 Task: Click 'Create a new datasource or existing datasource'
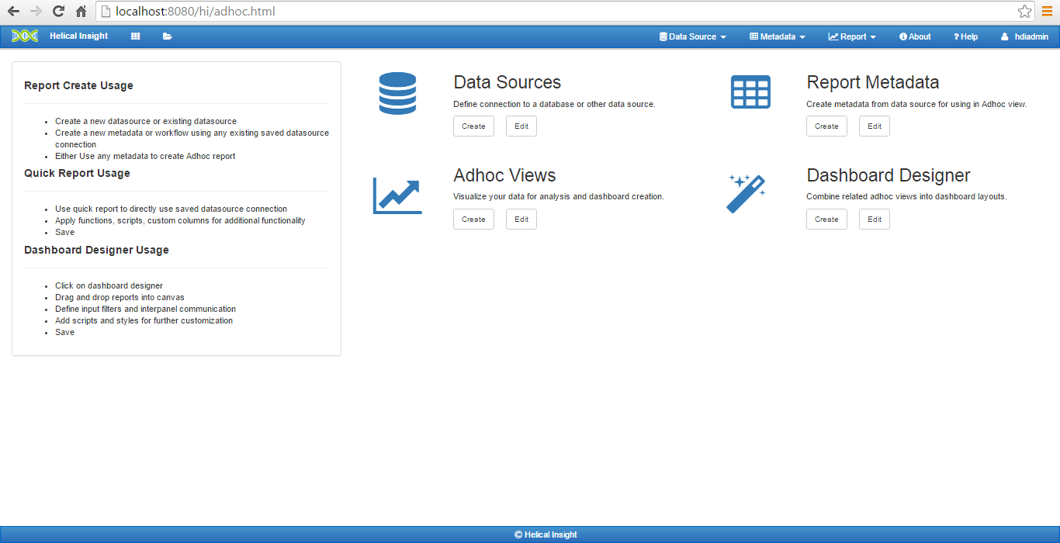[x=146, y=121]
